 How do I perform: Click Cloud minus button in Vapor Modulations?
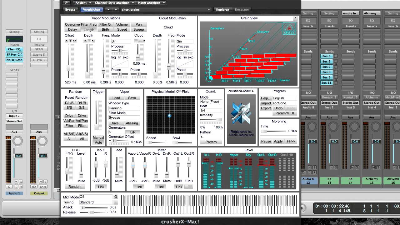point(136,41)
